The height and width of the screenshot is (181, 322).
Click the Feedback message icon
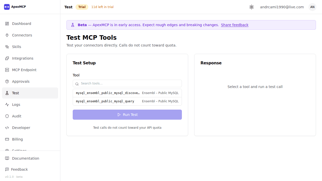pos(7,169)
